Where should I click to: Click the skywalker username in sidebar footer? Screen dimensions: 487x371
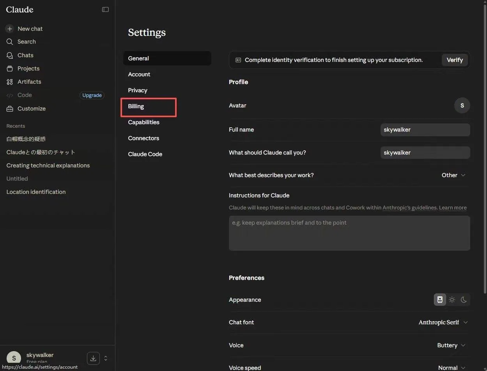pyautogui.click(x=40, y=355)
